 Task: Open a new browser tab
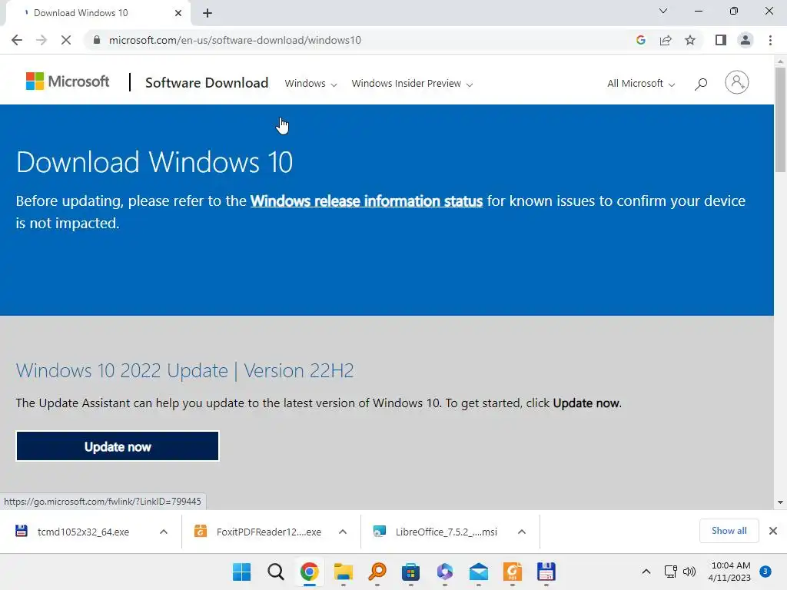[208, 13]
